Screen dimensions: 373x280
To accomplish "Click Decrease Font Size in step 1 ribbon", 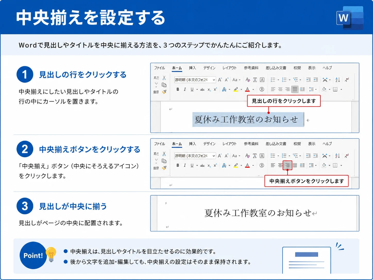I will [226, 80].
